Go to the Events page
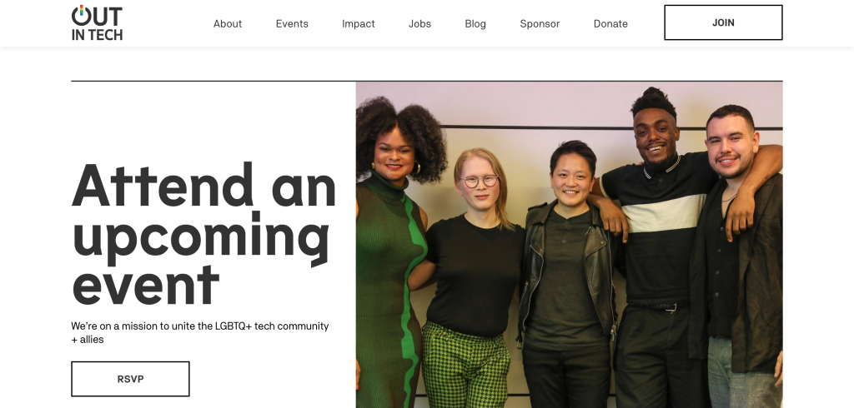Image resolution: width=854 pixels, height=408 pixels. (x=292, y=24)
